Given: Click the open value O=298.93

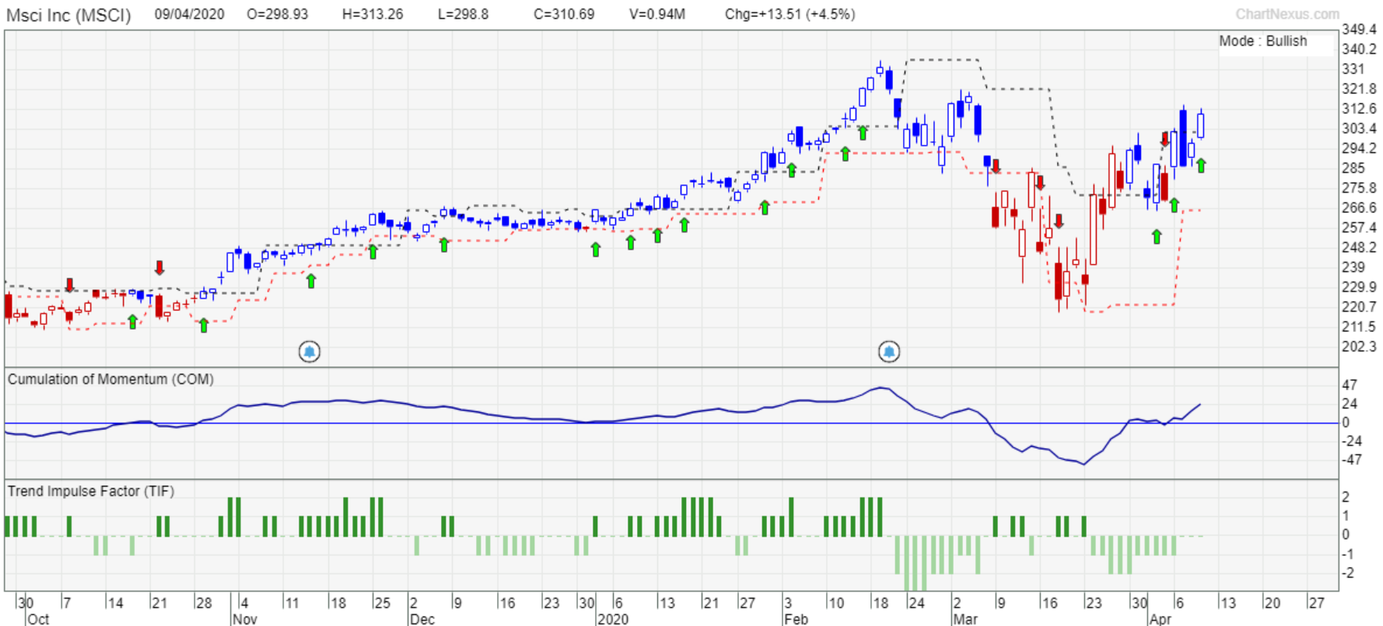Looking at the screenshot, I should pyautogui.click(x=278, y=14).
